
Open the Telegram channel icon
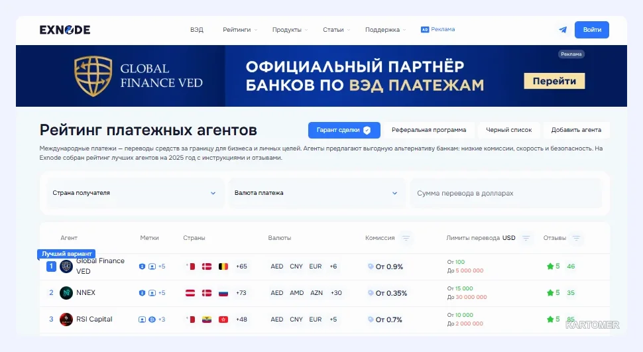coord(563,30)
